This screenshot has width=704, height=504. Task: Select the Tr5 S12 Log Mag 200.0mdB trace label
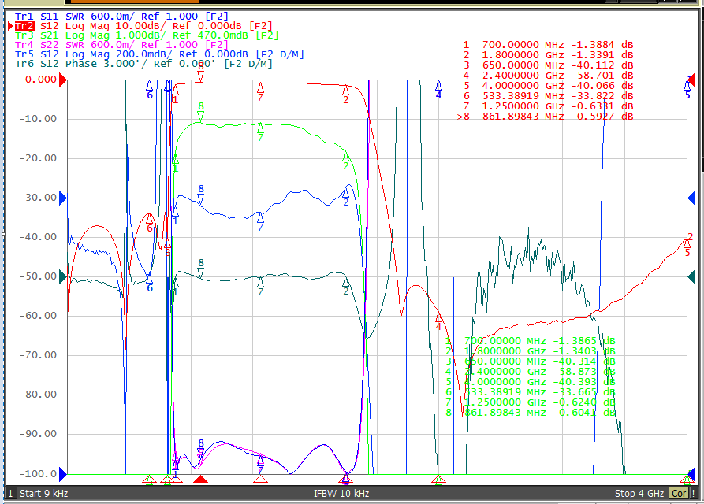[x=159, y=54]
